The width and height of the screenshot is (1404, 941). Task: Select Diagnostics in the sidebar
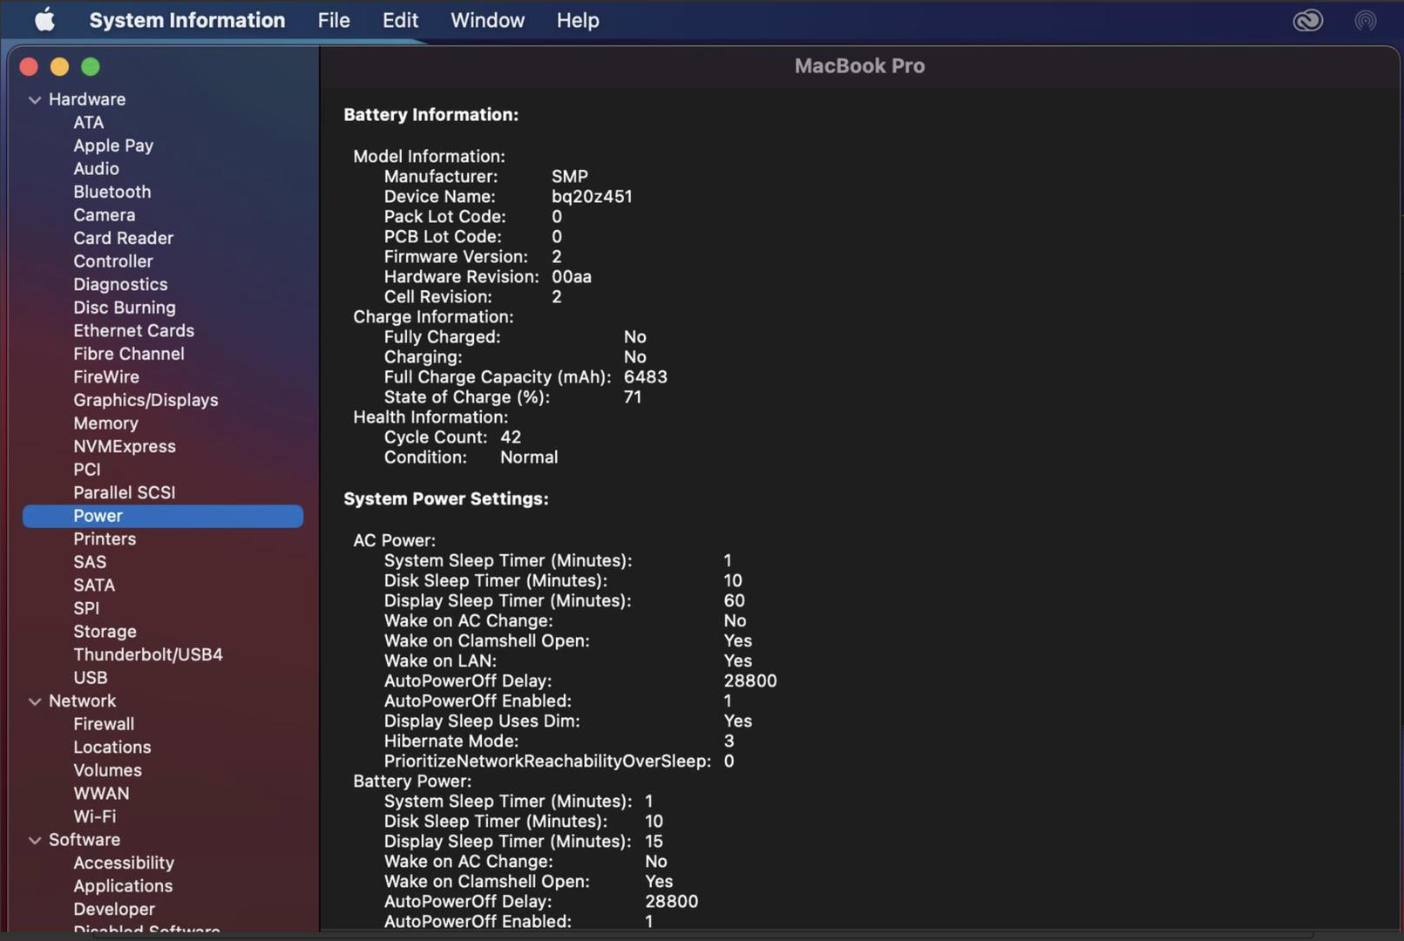point(120,285)
